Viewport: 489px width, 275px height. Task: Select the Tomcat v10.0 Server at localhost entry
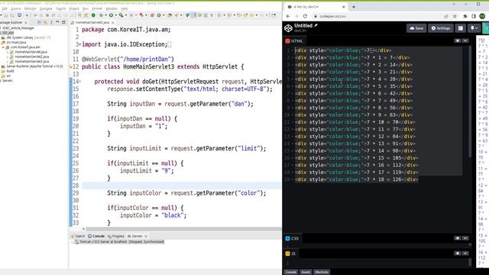click(x=119, y=241)
